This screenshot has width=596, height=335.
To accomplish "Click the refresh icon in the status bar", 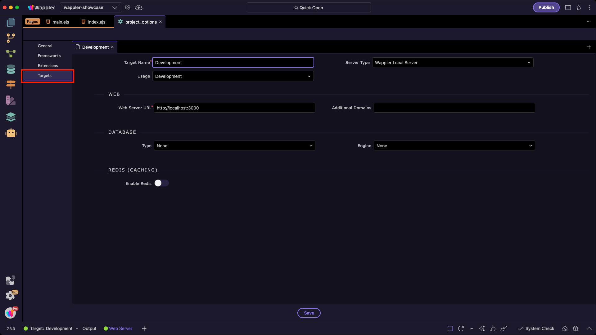I will 461,328.
